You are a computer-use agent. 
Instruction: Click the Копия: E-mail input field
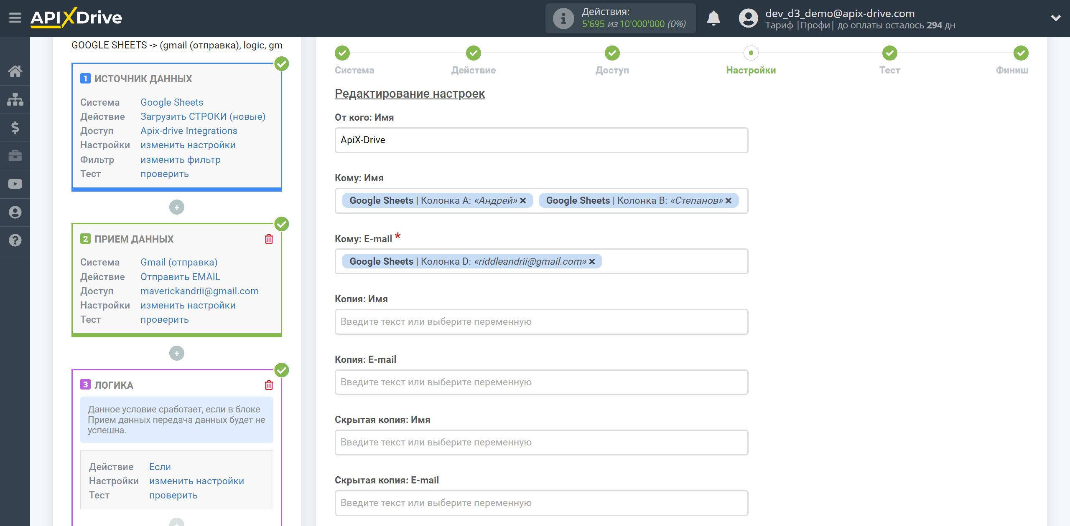541,382
